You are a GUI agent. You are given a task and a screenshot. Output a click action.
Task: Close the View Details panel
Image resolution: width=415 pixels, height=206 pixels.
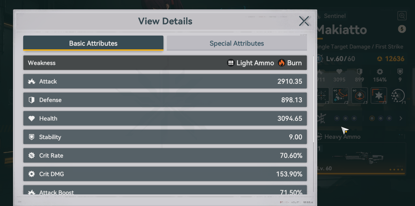[304, 21]
